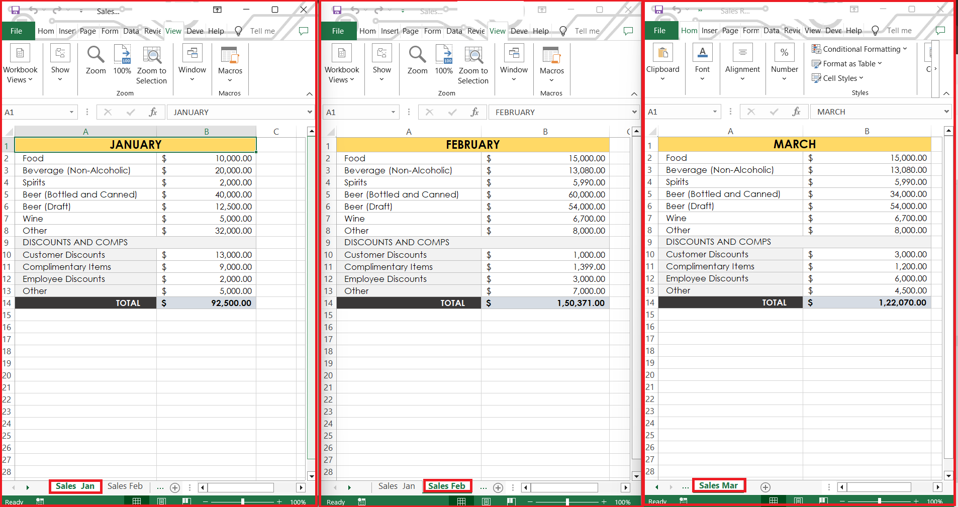Click horizontal scroll right arrow in February window
The height and width of the screenshot is (507, 958).
pos(625,487)
